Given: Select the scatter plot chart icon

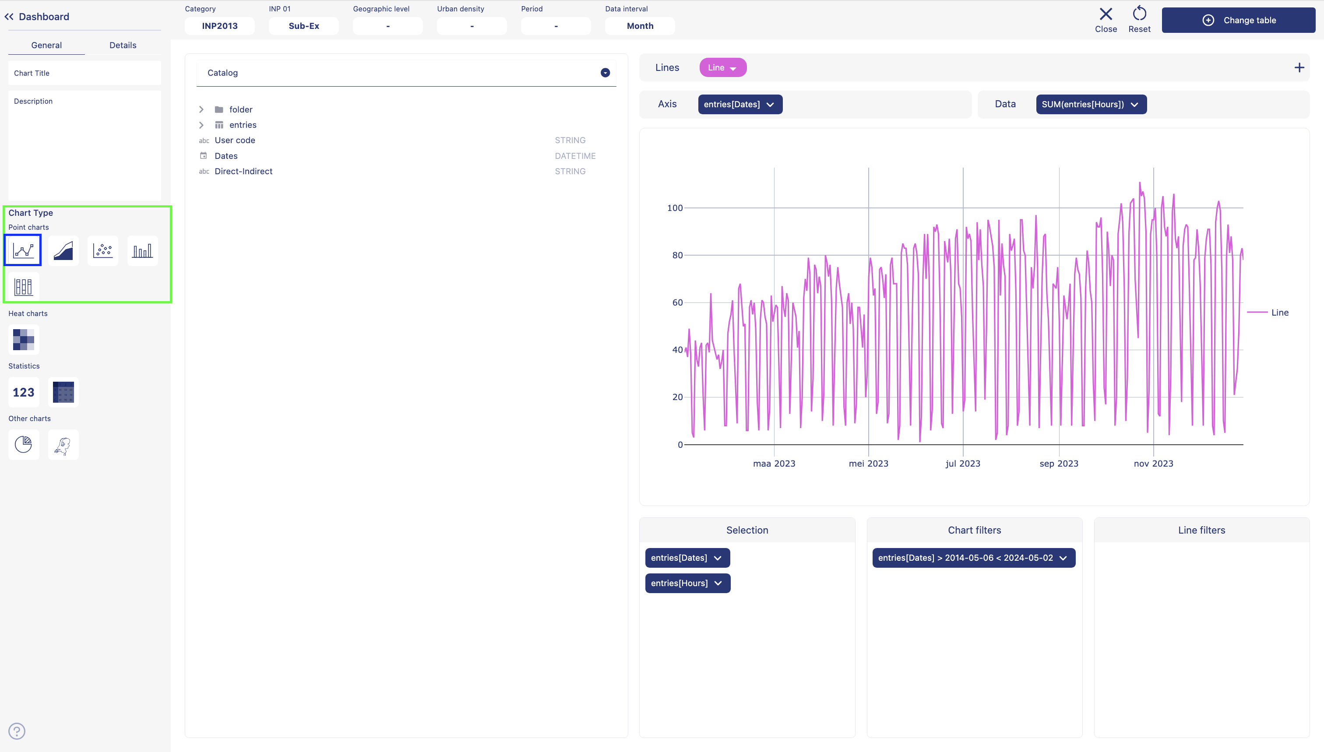Looking at the screenshot, I should 103,251.
